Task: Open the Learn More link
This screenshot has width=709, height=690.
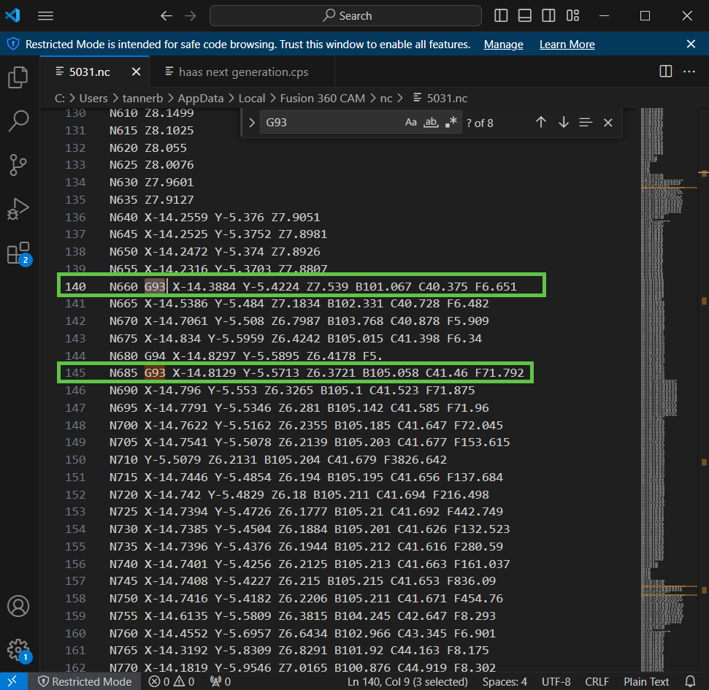Action: click(x=567, y=45)
